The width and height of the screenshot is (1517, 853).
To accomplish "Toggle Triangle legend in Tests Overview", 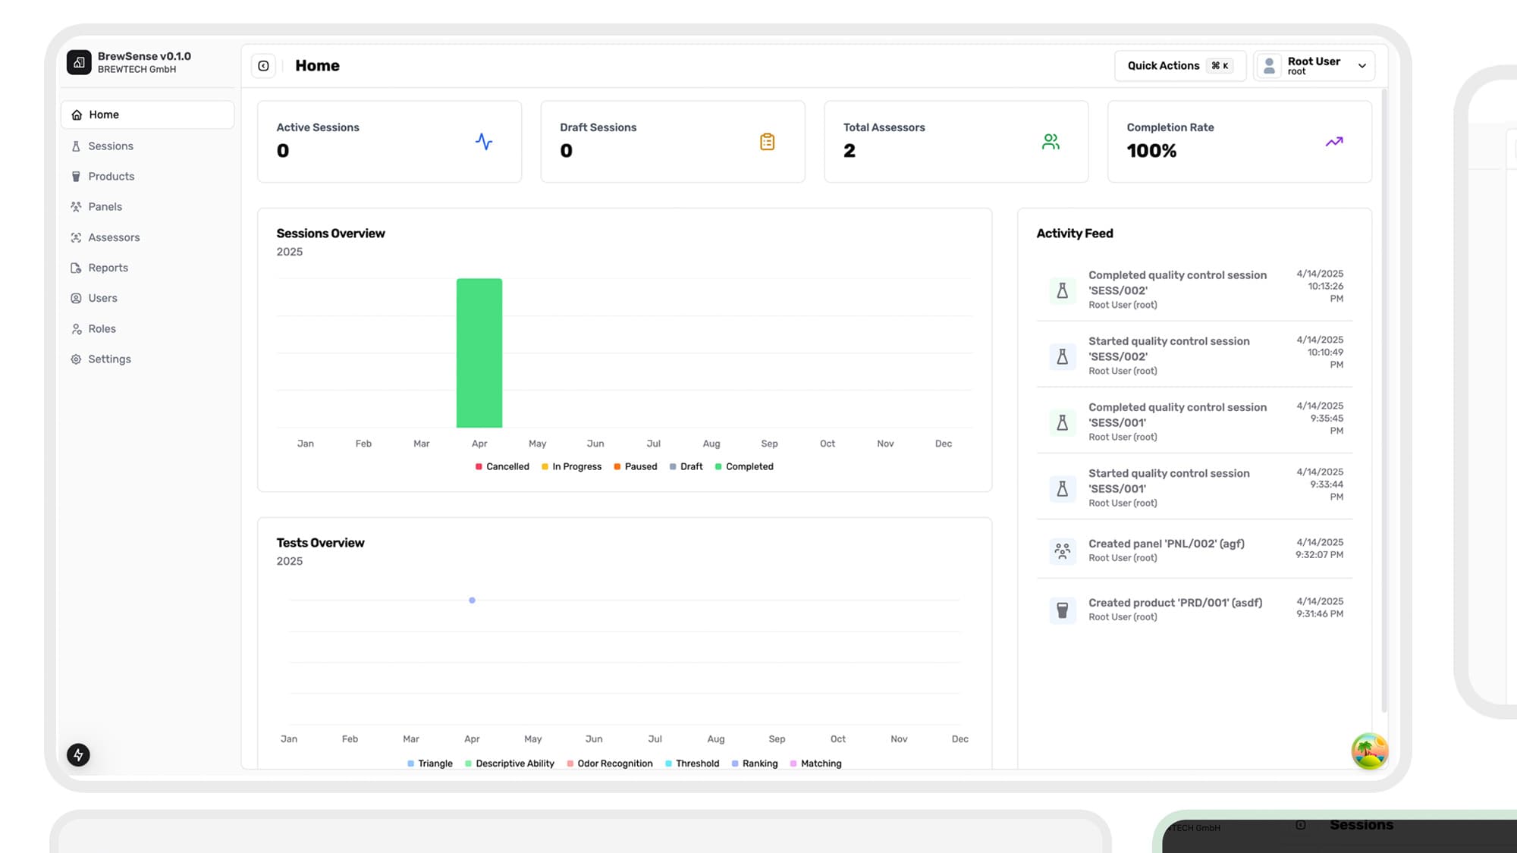I will (x=430, y=764).
